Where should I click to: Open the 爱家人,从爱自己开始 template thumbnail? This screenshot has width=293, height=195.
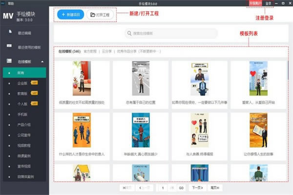pyautogui.click(x=258, y=78)
